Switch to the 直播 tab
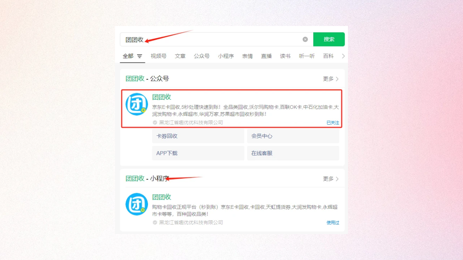Image resolution: width=463 pixels, height=260 pixels. (x=267, y=56)
